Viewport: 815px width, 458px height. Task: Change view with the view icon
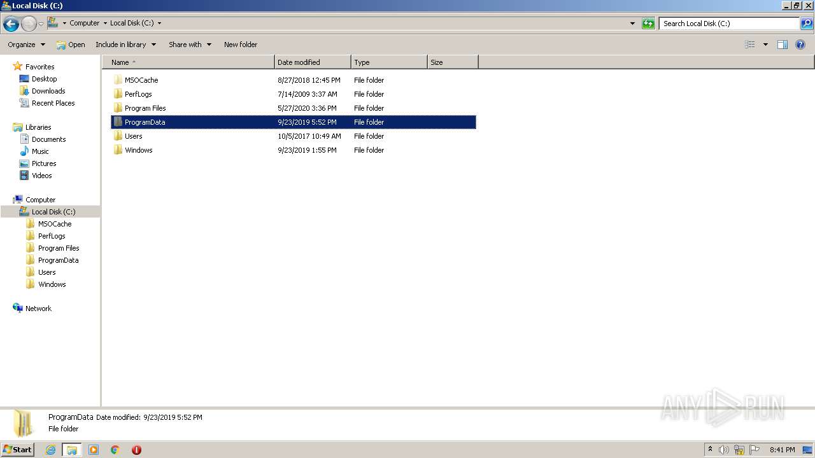pos(750,45)
